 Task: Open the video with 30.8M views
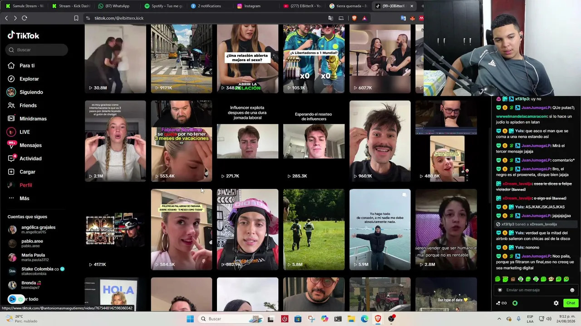(x=115, y=59)
